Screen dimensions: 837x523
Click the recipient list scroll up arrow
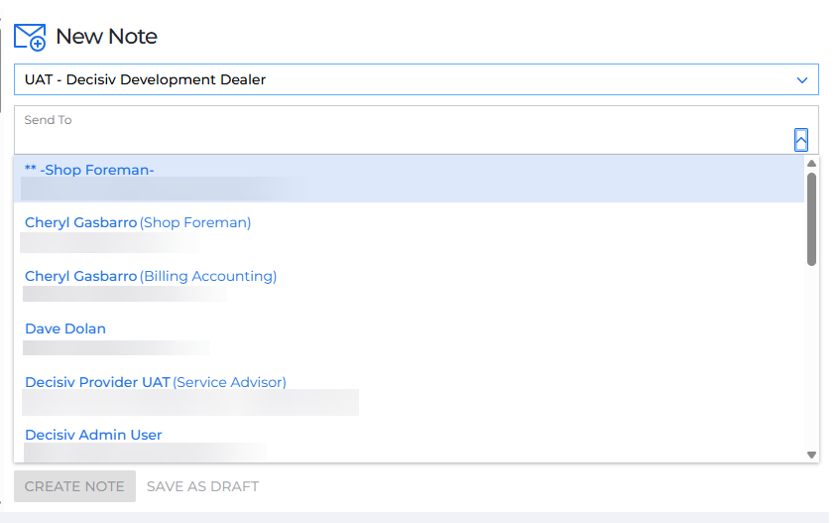pos(811,164)
